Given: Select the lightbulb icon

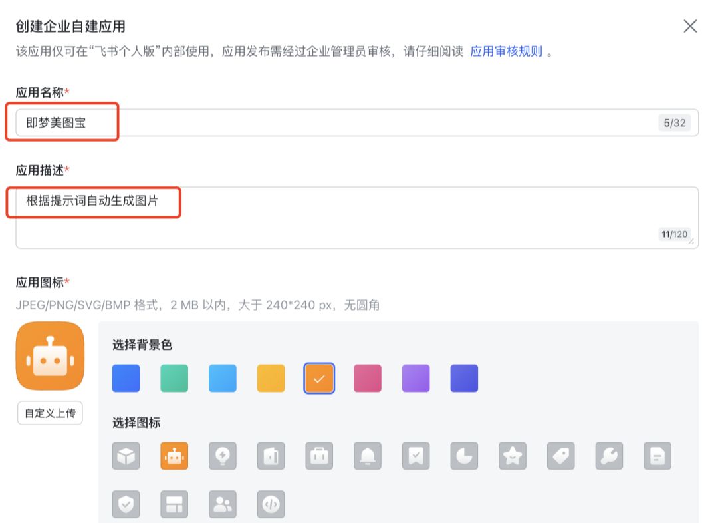Looking at the screenshot, I should tap(223, 456).
